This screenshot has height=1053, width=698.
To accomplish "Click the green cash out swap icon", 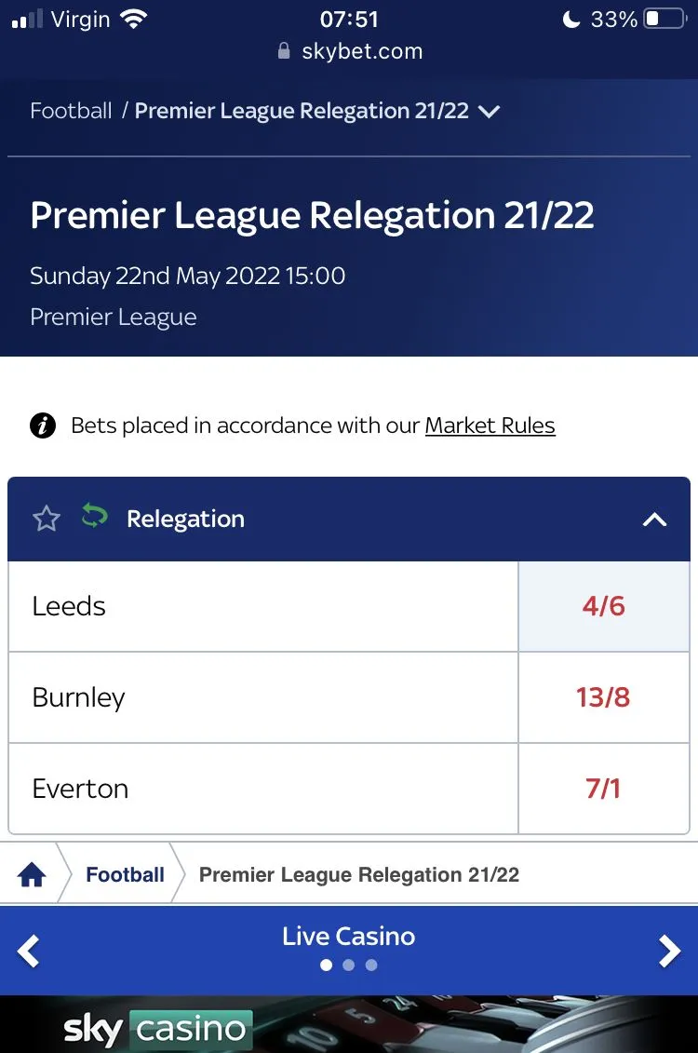I will (94, 516).
